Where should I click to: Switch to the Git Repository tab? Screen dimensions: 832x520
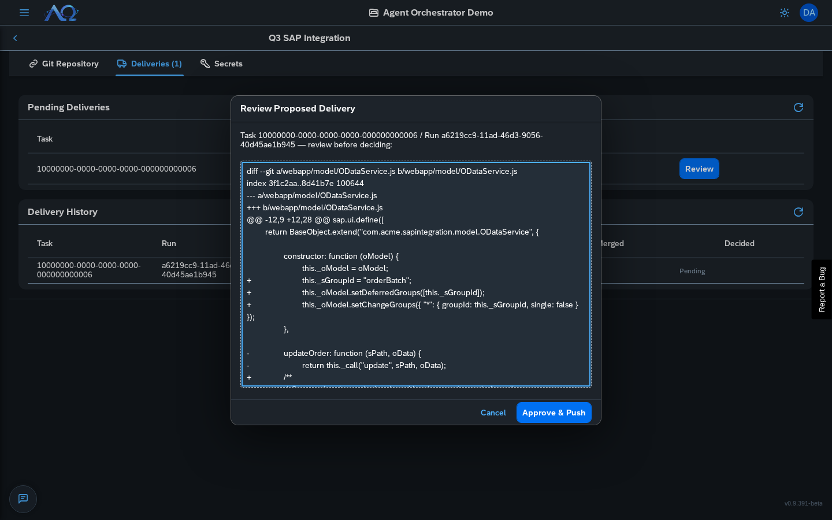click(64, 64)
